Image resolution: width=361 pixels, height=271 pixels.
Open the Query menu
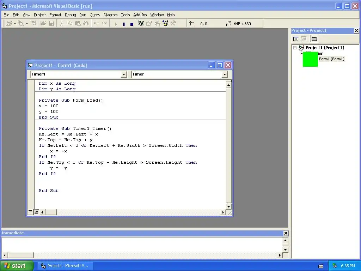[x=95, y=15]
